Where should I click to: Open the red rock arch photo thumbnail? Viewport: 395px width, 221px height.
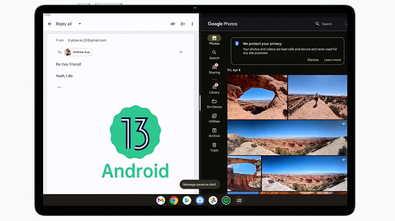pos(257,97)
